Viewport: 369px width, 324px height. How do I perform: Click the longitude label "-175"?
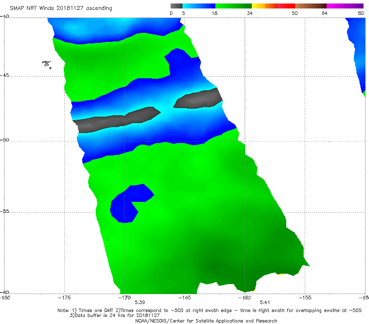(64, 298)
